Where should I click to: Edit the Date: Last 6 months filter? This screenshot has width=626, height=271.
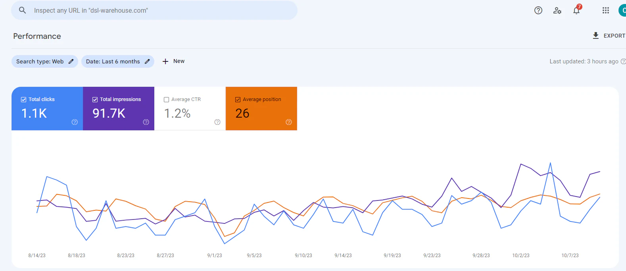point(118,61)
